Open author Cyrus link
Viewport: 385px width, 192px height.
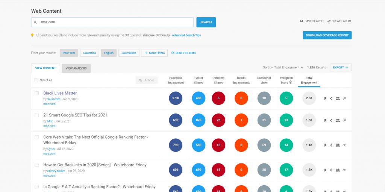(x=51, y=149)
